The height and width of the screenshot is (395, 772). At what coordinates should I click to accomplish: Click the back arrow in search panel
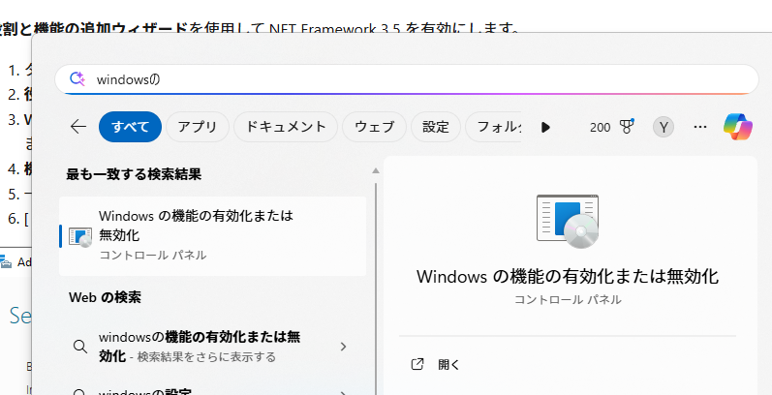[78, 127]
